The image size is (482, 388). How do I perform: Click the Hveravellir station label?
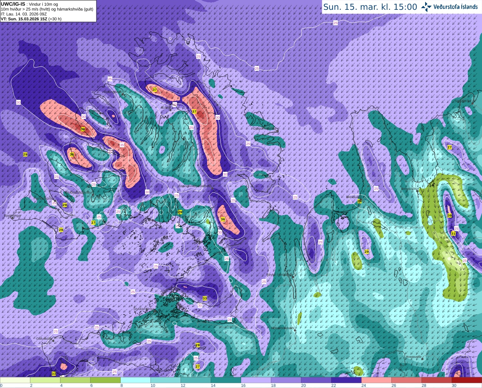click(x=413, y=356)
